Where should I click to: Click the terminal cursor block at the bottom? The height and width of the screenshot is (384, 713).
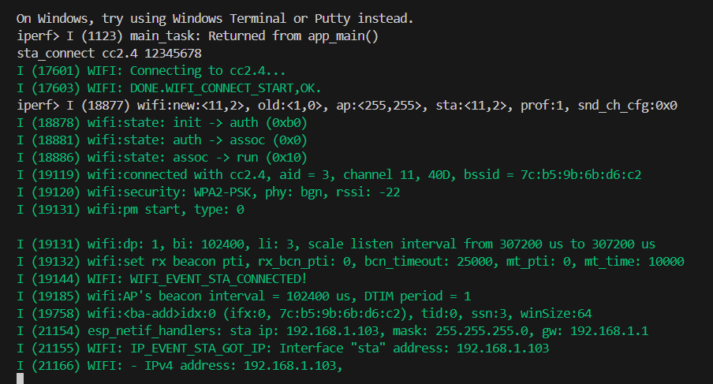(21, 378)
